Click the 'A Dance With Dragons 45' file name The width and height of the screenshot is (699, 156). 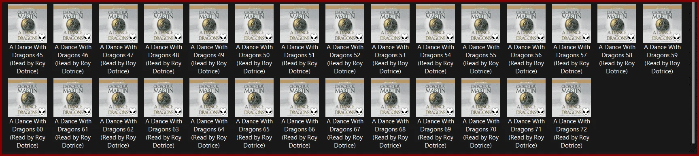click(28, 59)
